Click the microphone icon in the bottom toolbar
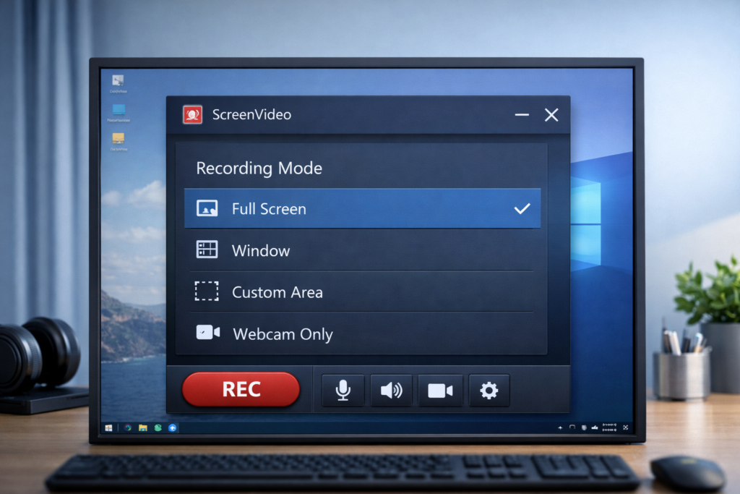 click(x=343, y=390)
